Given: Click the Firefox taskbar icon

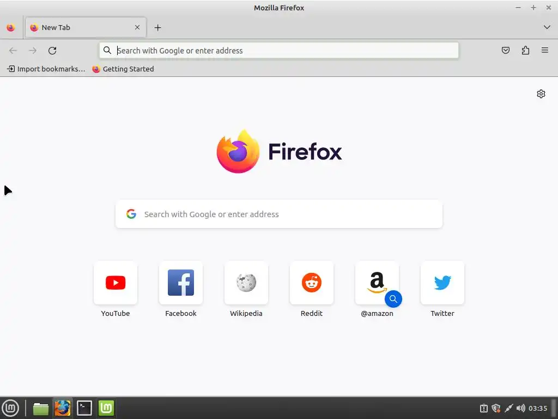Looking at the screenshot, I should click(62, 408).
